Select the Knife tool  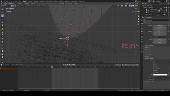(x=2, y=48)
